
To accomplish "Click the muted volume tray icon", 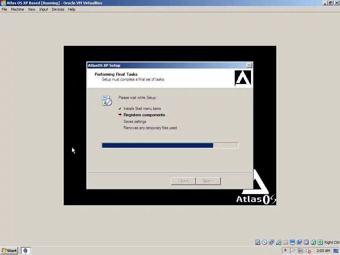I will [x=308, y=251].
